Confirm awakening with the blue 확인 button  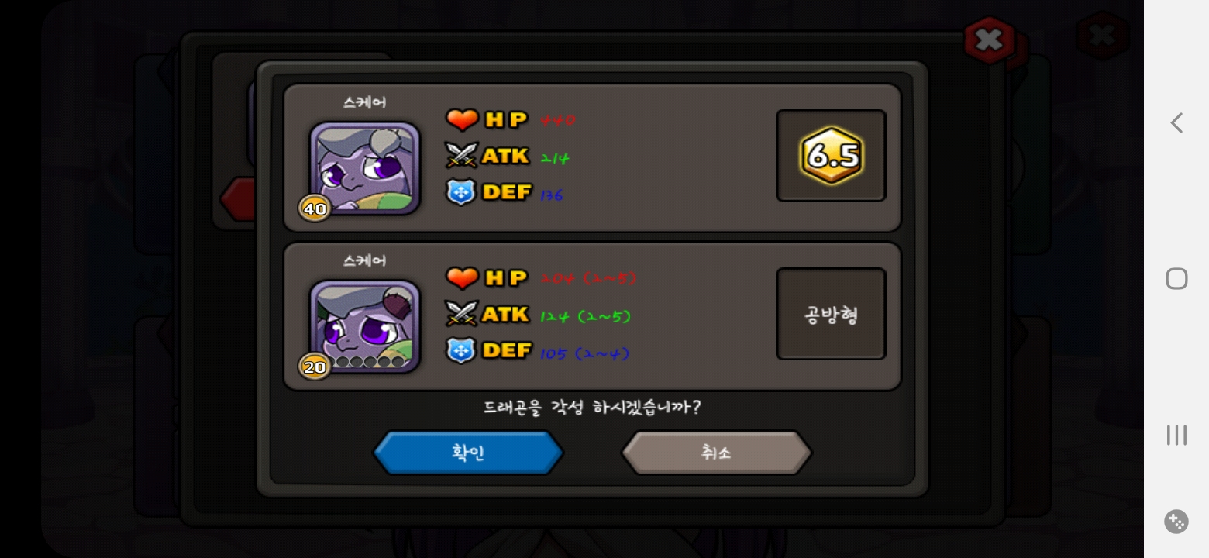(468, 453)
